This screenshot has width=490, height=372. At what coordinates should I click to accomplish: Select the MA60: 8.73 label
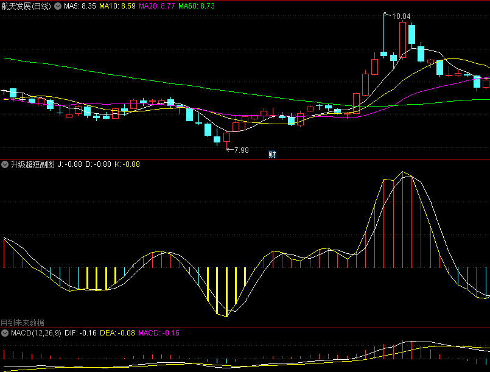197,6
